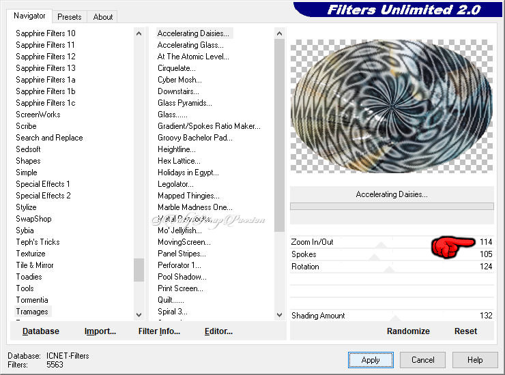Reset the filter parameters
The width and height of the screenshot is (505, 375).
(465, 331)
